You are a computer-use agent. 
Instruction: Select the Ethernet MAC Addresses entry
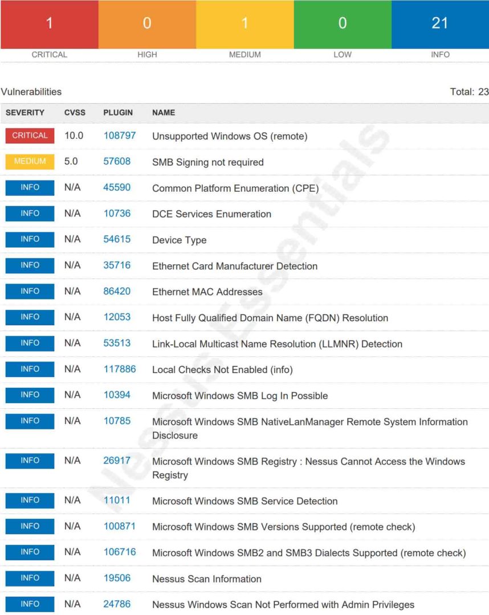pyautogui.click(x=207, y=292)
